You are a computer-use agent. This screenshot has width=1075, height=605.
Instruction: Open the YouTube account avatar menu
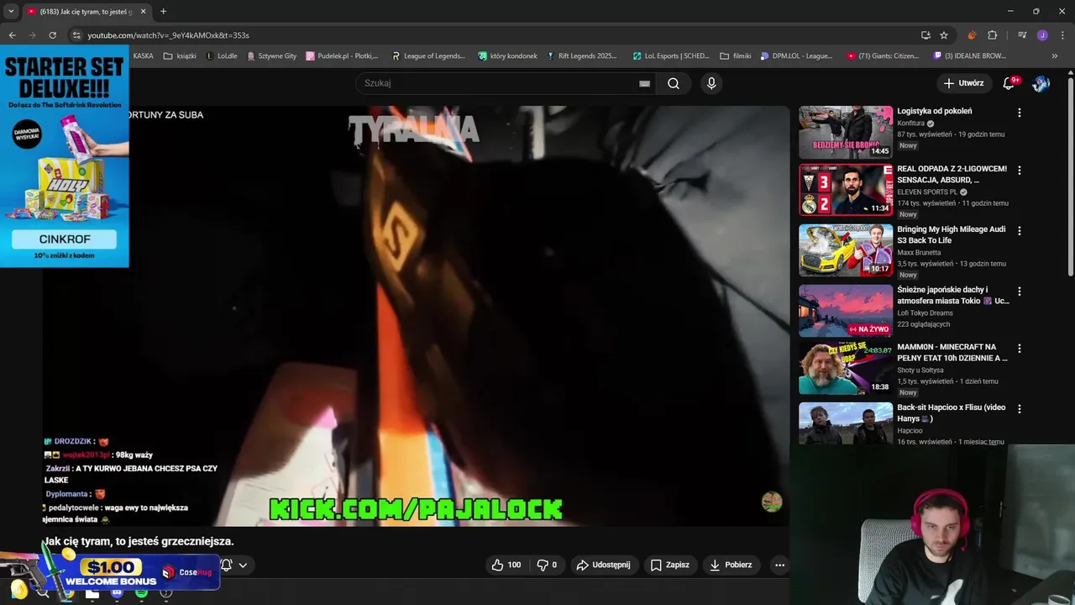click(x=1041, y=83)
